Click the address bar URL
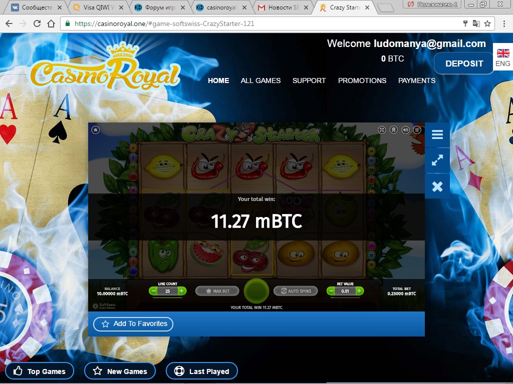 click(x=164, y=23)
